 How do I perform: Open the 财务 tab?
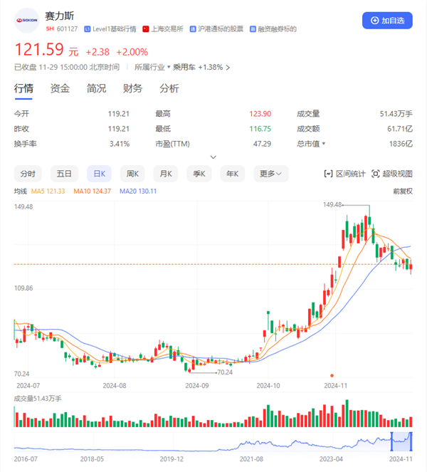[132, 88]
